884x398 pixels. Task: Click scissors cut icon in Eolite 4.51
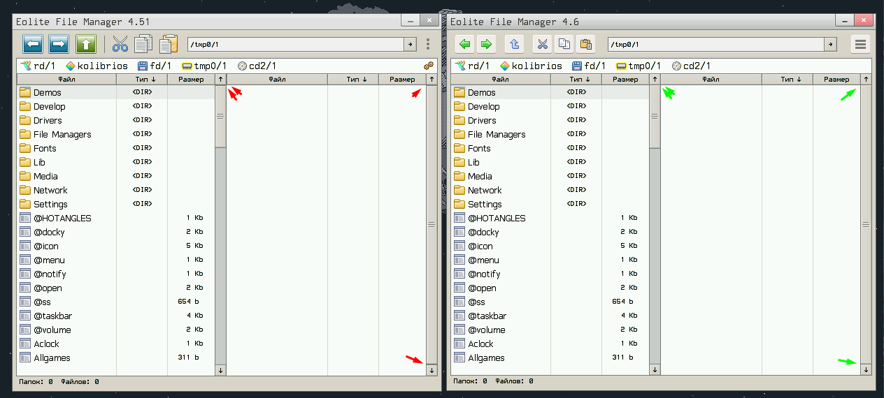[120, 45]
